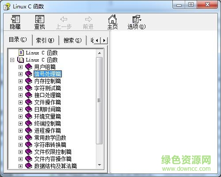The width and height of the screenshot is (221, 177).
Task: Click the tab strip scroll right arrow
Action: pos(104,40)
